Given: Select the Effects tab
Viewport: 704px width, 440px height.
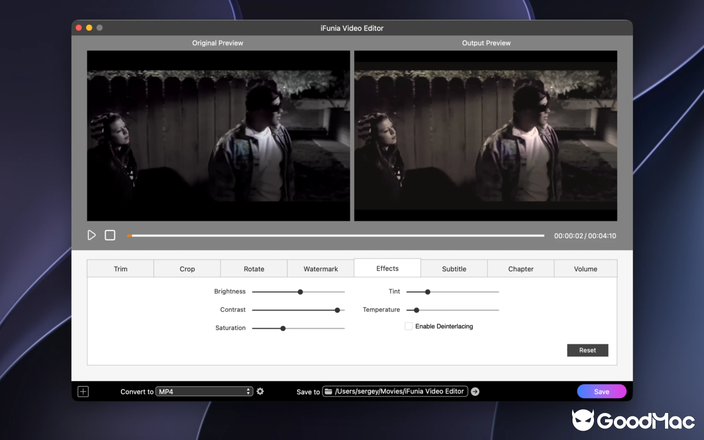Looking at the screenshot, I should (387, 268).
